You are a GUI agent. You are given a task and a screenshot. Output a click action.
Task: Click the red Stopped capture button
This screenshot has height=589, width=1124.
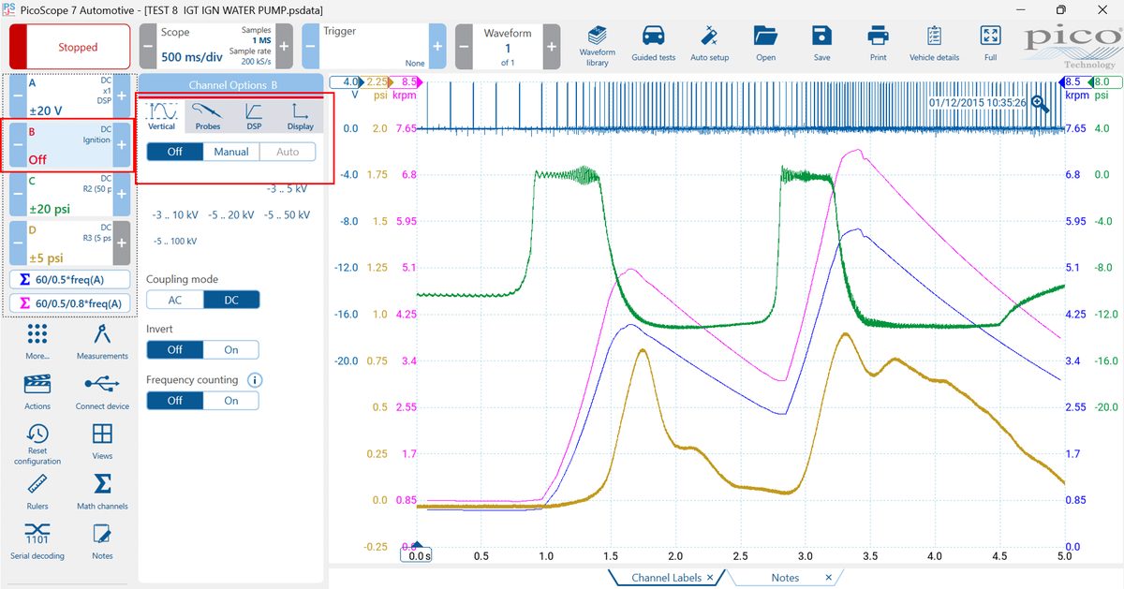coord(70,47)
